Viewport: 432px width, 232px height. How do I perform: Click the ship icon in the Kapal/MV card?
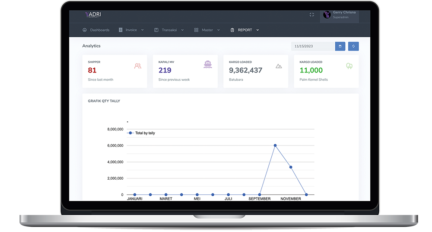click(208, 65)
